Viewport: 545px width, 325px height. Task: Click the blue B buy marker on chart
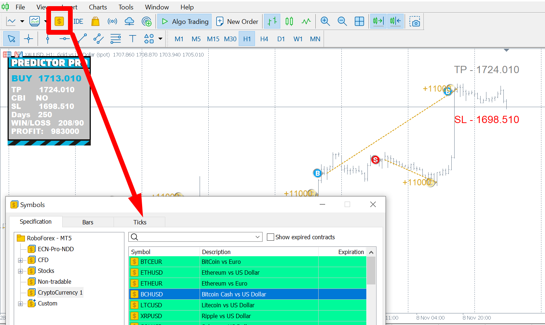tap(317, 173)
